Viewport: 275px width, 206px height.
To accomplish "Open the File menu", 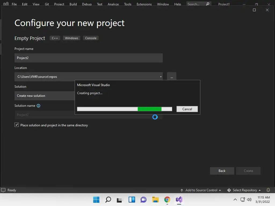I will pos(14,4).
